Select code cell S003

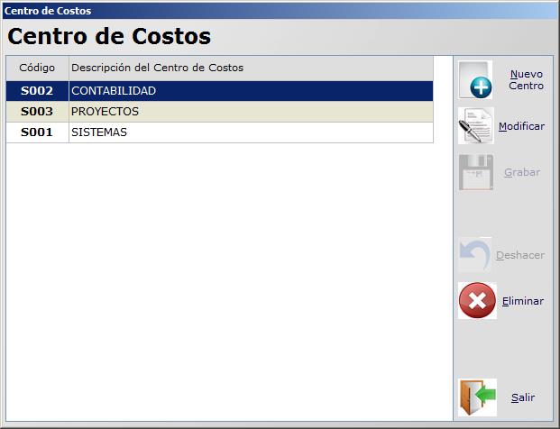[x=37, y=112]
